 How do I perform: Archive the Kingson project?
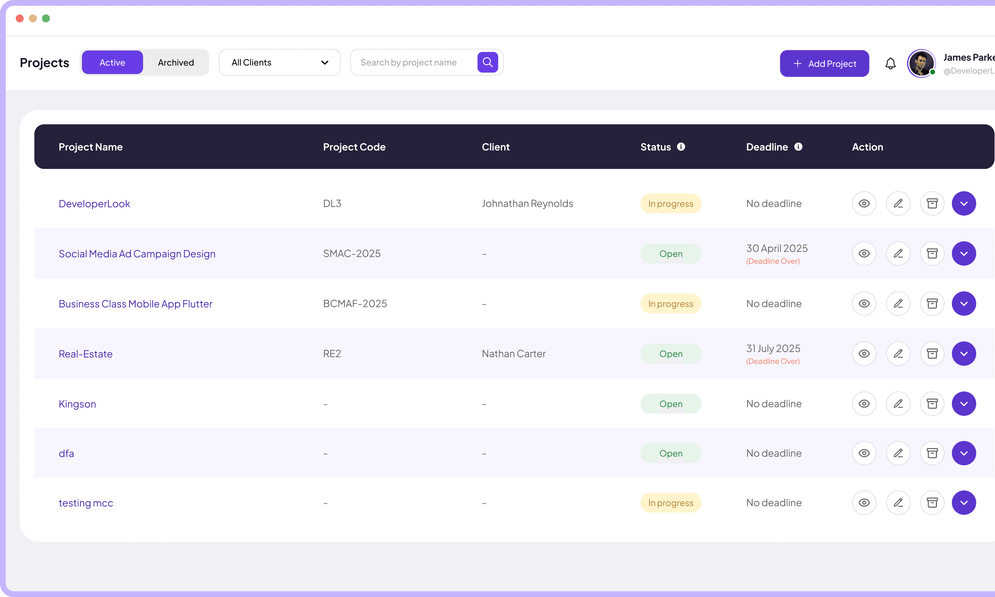click(932, 403)
